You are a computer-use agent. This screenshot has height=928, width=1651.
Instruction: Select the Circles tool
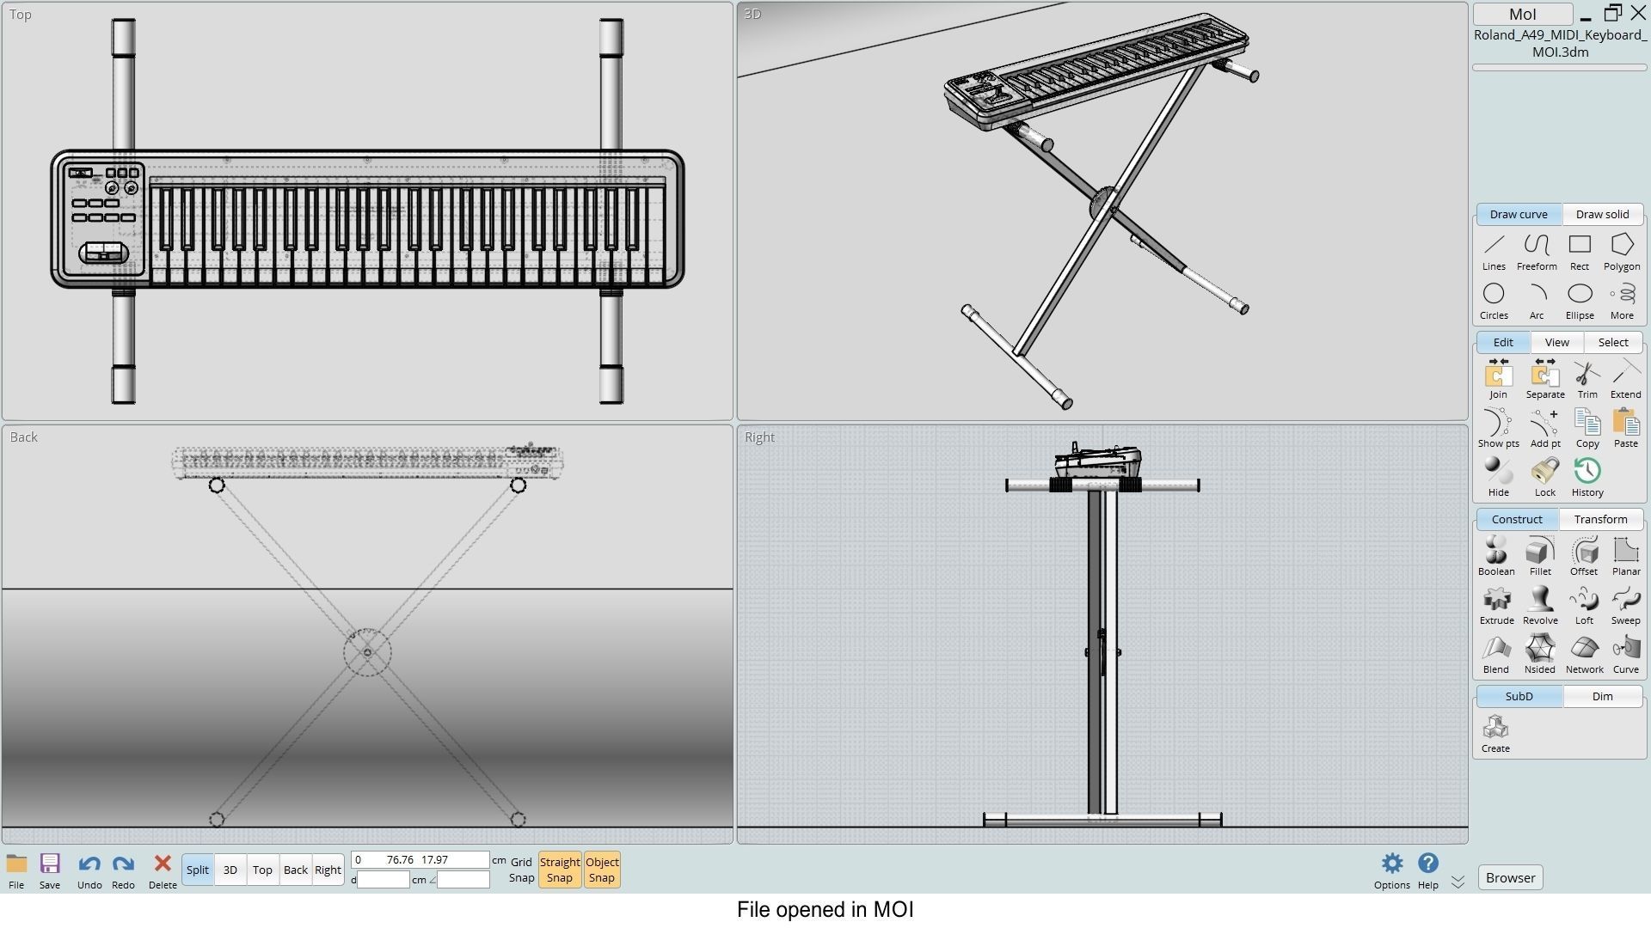(x=1494, y=302)
